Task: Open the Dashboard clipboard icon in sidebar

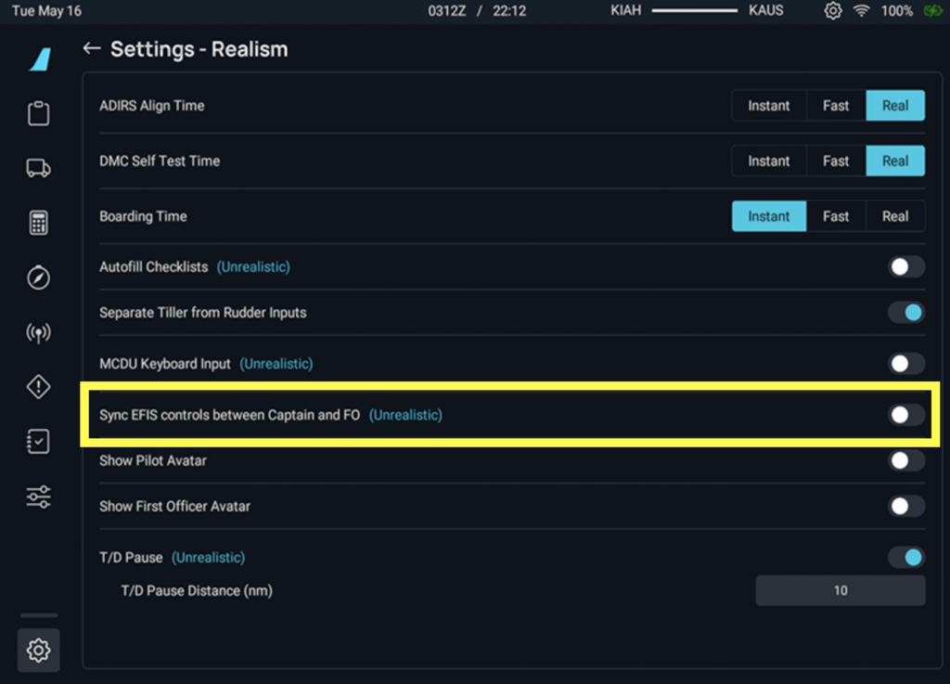Action: pyautogui.click(x=38, y=113)
